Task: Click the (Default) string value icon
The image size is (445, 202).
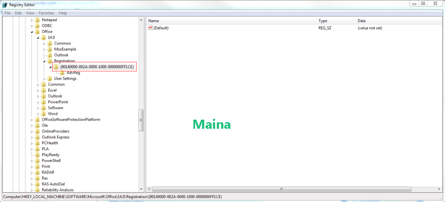Action: pyautogui.click(x=150, y=28)
